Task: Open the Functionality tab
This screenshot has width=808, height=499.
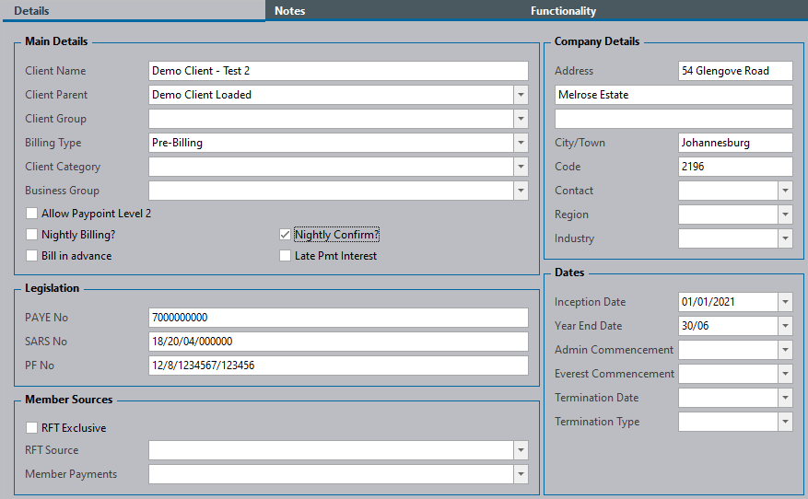Action: (x=563, y=10)
